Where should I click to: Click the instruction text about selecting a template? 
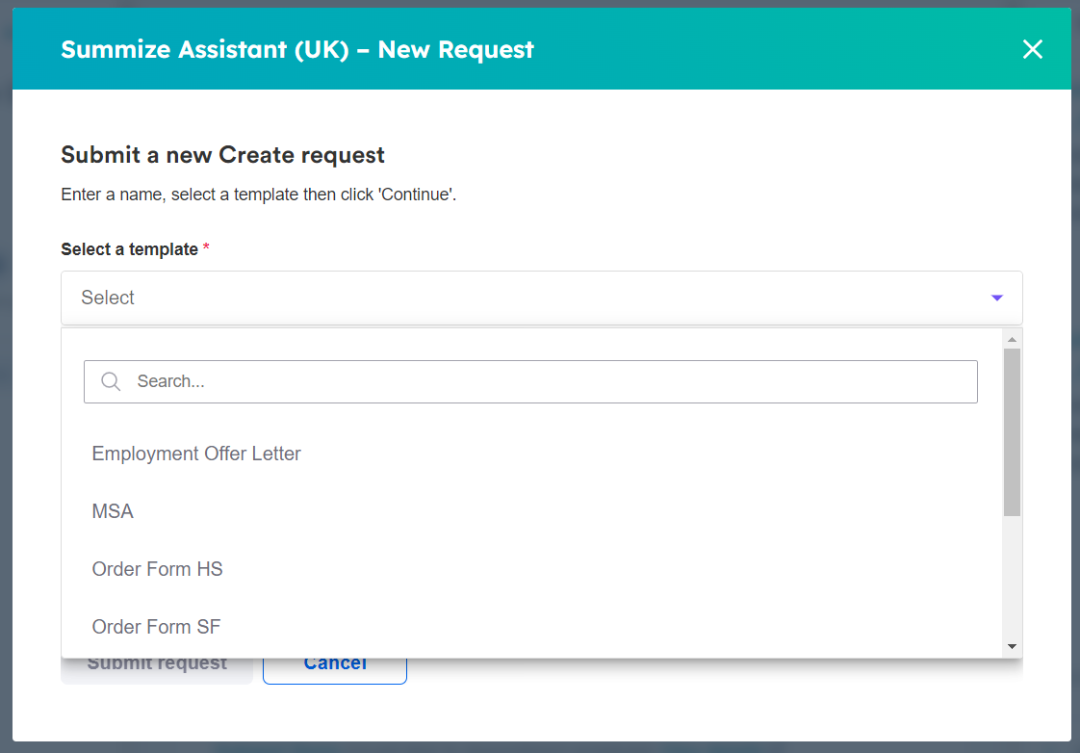click(257, 194)
